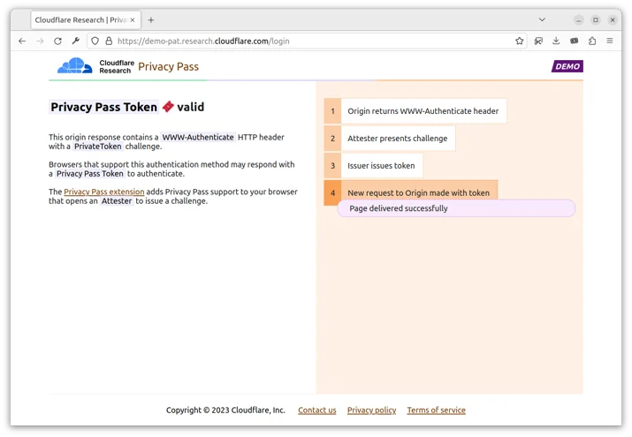The height and width of the screenshot is (437, 632).
Task: Open the Privacy Pass extension link
Action: coord(104,192)
